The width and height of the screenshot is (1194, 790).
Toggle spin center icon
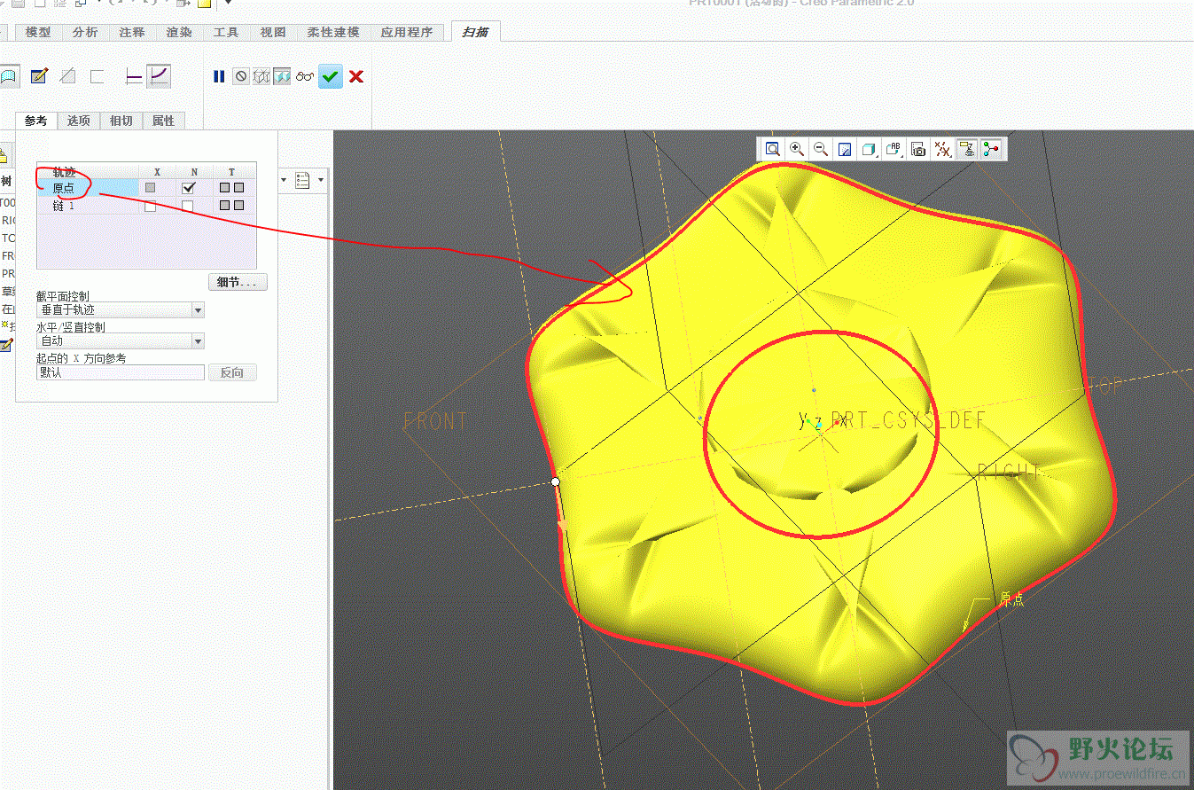[x=991, y=149]
